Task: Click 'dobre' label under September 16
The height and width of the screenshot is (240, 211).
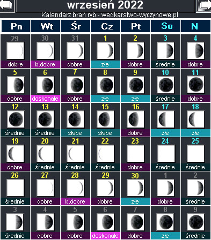Action: (x=135, y=133)
